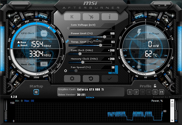Click the Min : 9 graph label
The image size is (182, 125).
click(19, 101)
